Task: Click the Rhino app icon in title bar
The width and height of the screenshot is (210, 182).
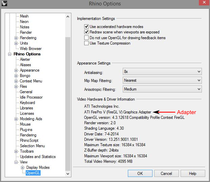Action: (x=4, y=3)
